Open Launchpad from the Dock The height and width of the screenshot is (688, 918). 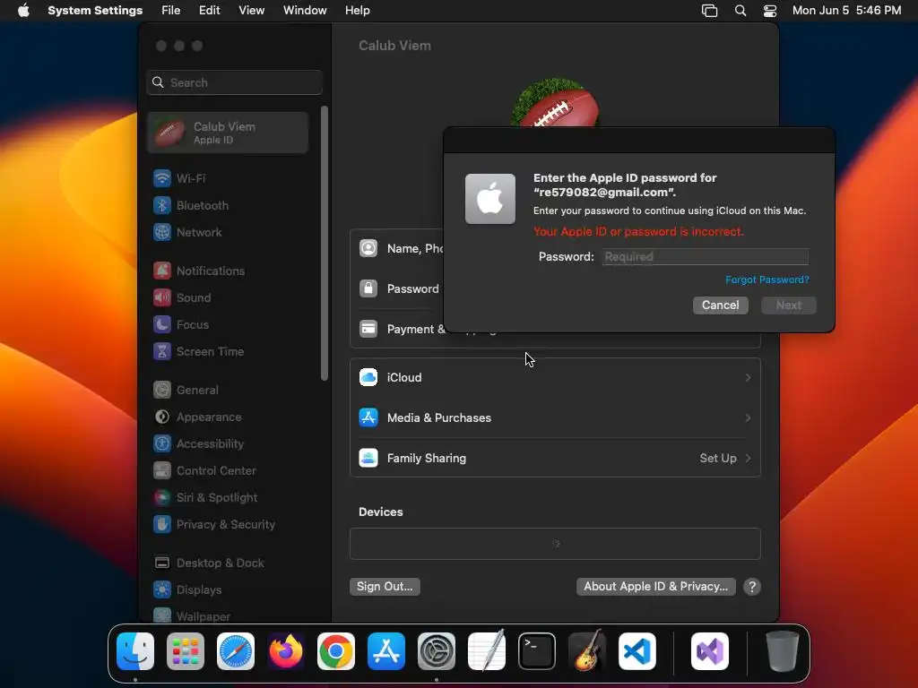pyautogui.click(x=186, y=651)
